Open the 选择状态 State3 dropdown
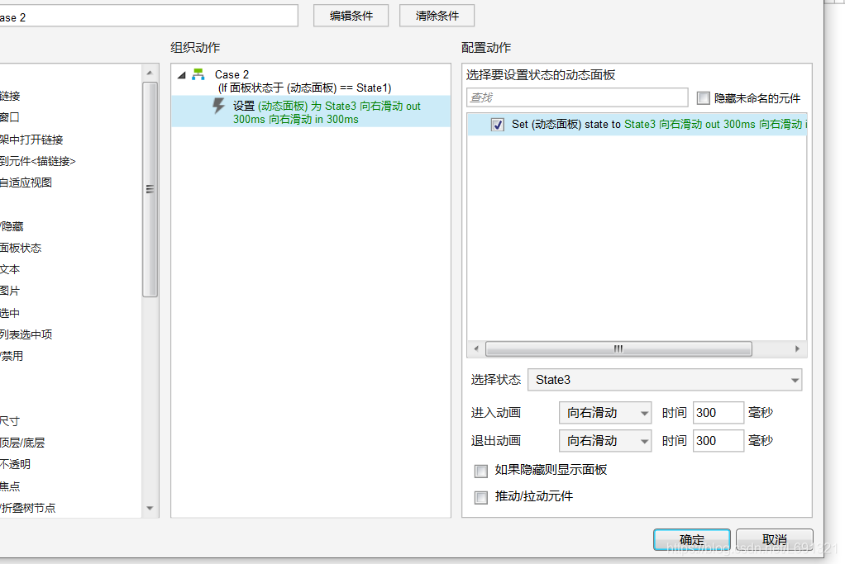Image resolution: width=845 pixels, height=564 pixels. [x=665, y=380]
